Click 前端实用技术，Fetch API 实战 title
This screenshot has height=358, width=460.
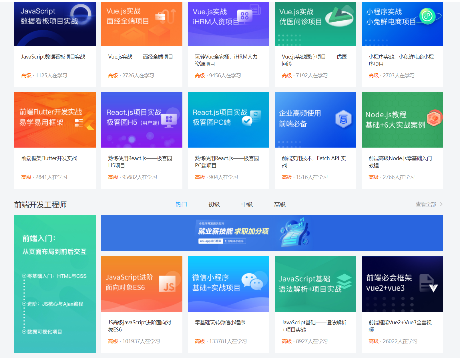point(314,162)
